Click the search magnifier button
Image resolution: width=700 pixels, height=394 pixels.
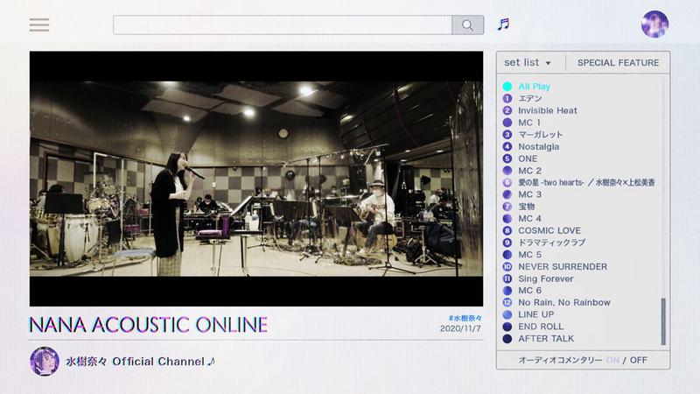click(467, 25)
